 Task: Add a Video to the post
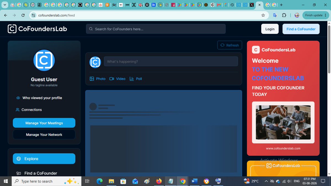pyautogui.click(x=117, y=79)
